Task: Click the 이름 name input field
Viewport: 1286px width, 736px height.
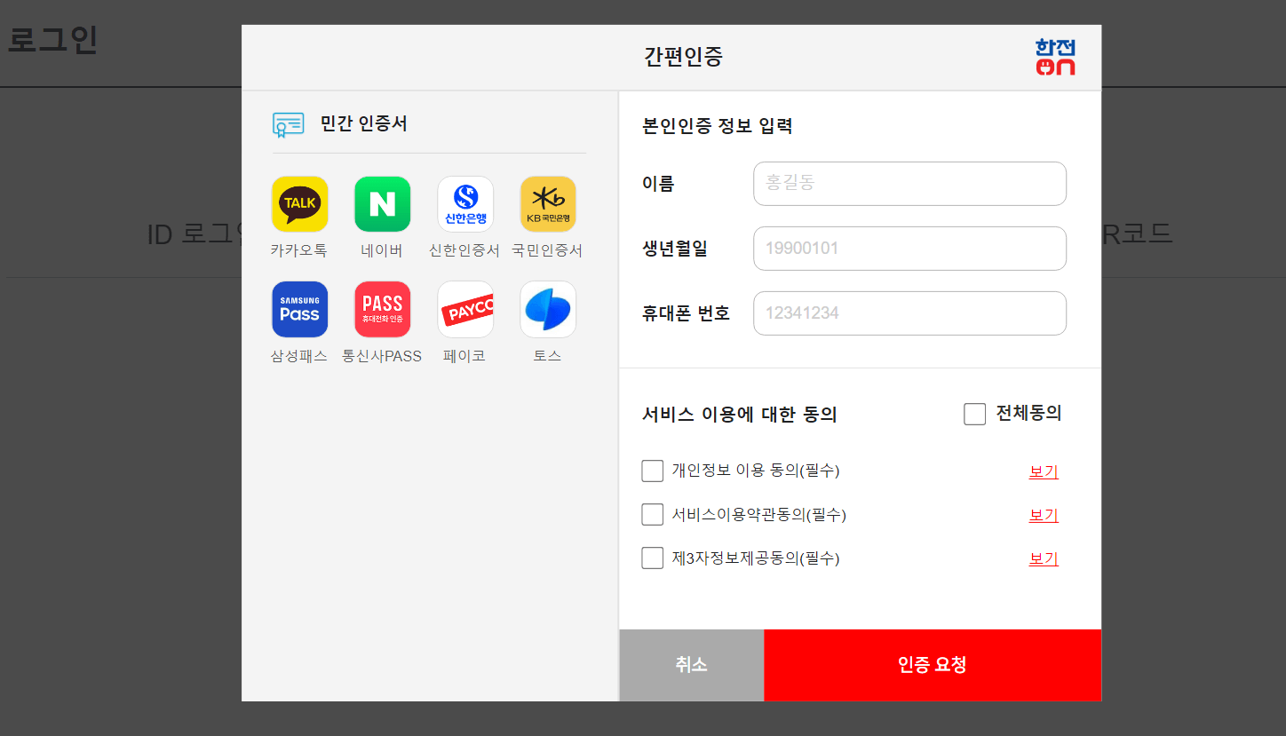Action: [909, 184]
